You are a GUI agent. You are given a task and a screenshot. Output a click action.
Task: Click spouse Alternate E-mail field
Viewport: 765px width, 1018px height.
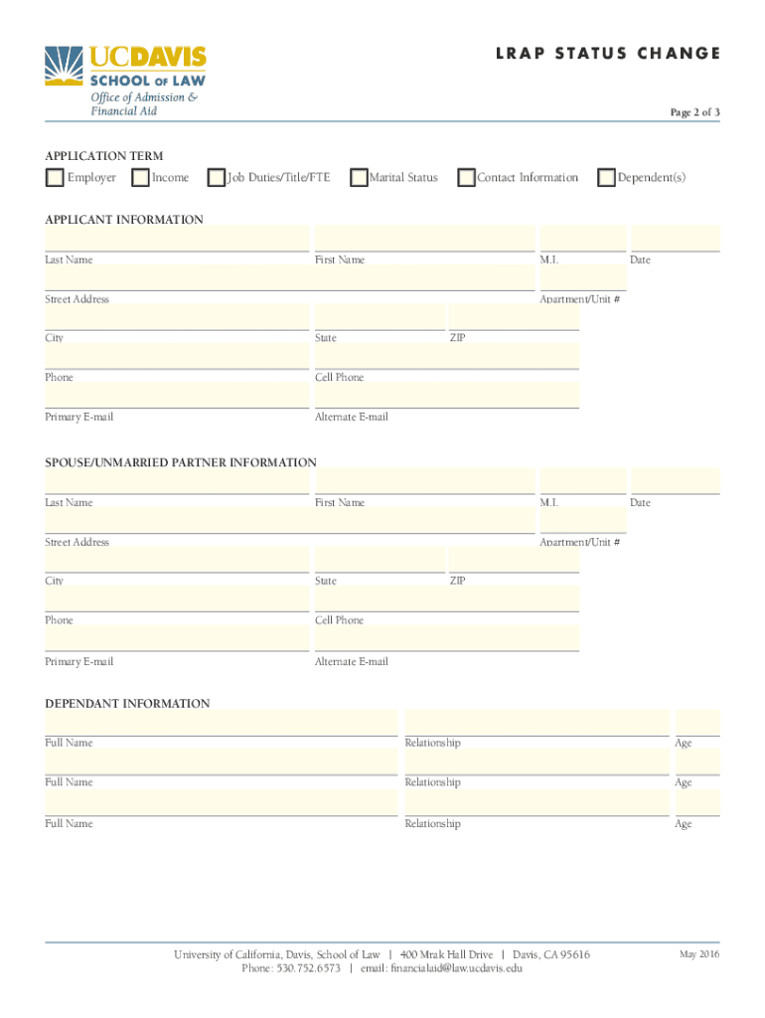446,638
